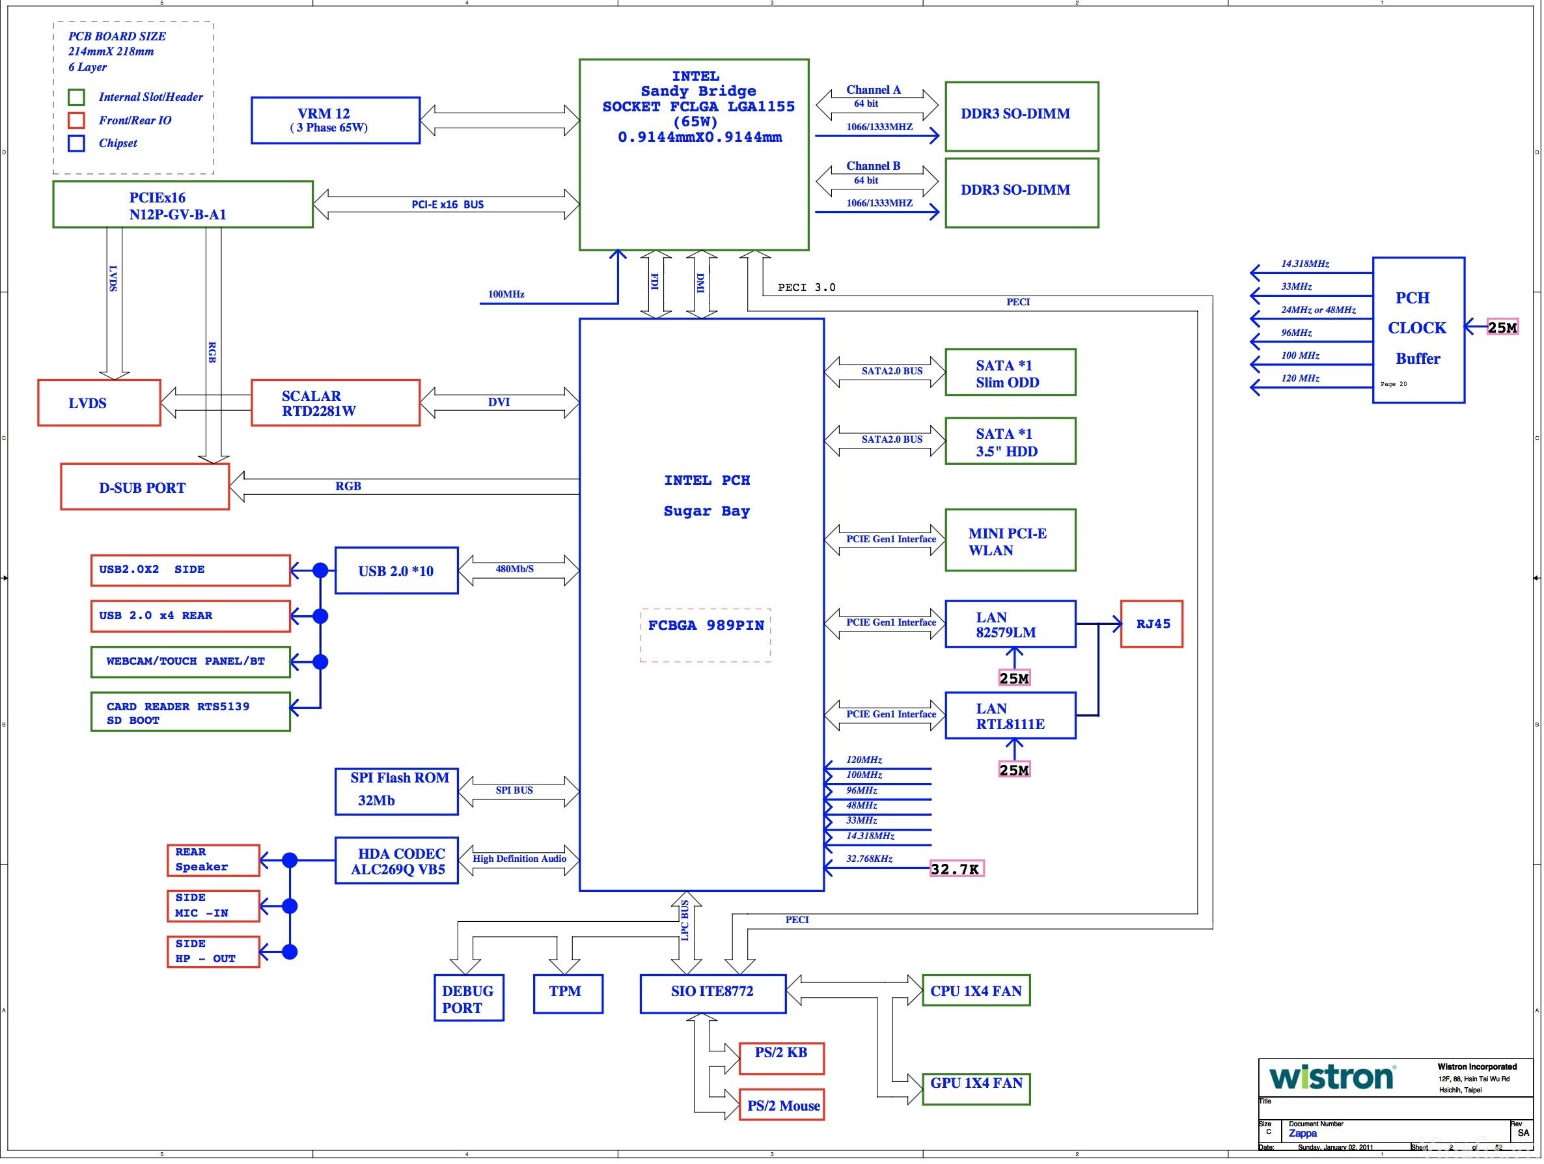
Task: Click the RJ45 connector box
Action: 1151,624
